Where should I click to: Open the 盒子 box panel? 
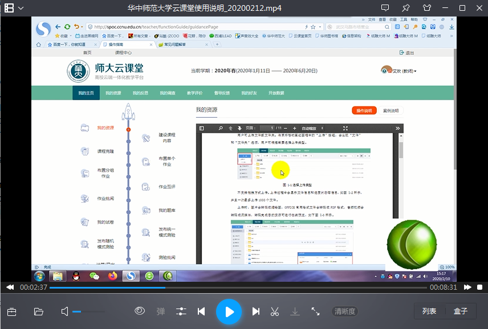point(461,311)
